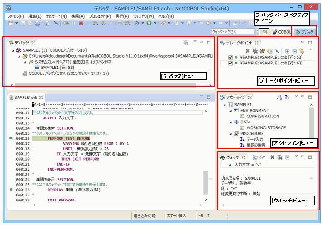
Task: Collapse the DATA node in Outline
Action: [x=231, y=122]
